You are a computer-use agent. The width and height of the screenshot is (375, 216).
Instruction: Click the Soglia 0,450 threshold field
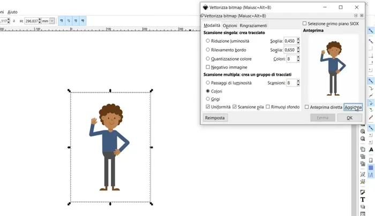[289, 41]
